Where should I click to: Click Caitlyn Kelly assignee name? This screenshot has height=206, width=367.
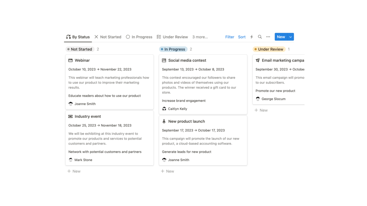pos(177,109)
